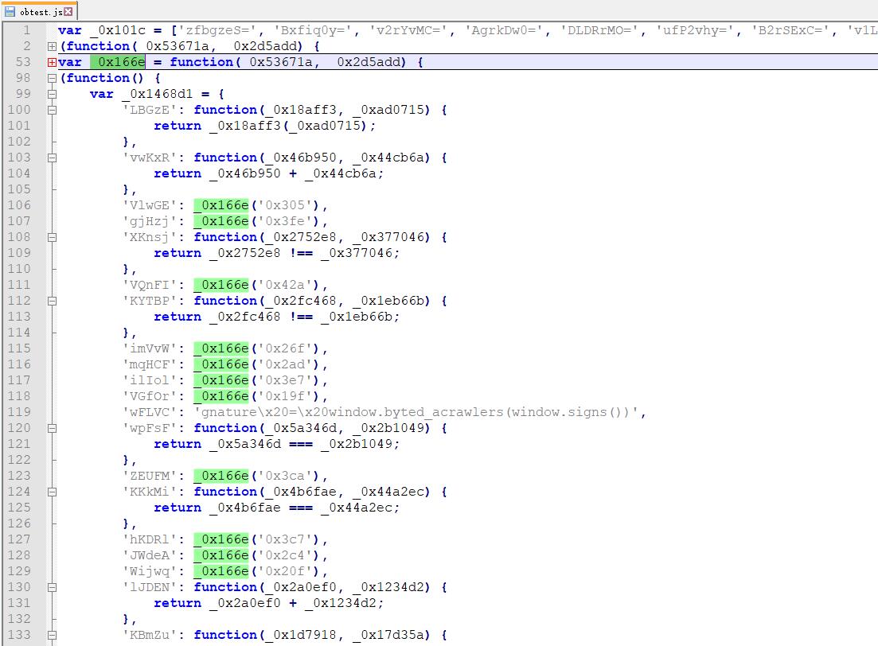Viewport: 878px width, 646px height.
Task: Click the '0x305' argument on line 106
Action: pos(284,205)
